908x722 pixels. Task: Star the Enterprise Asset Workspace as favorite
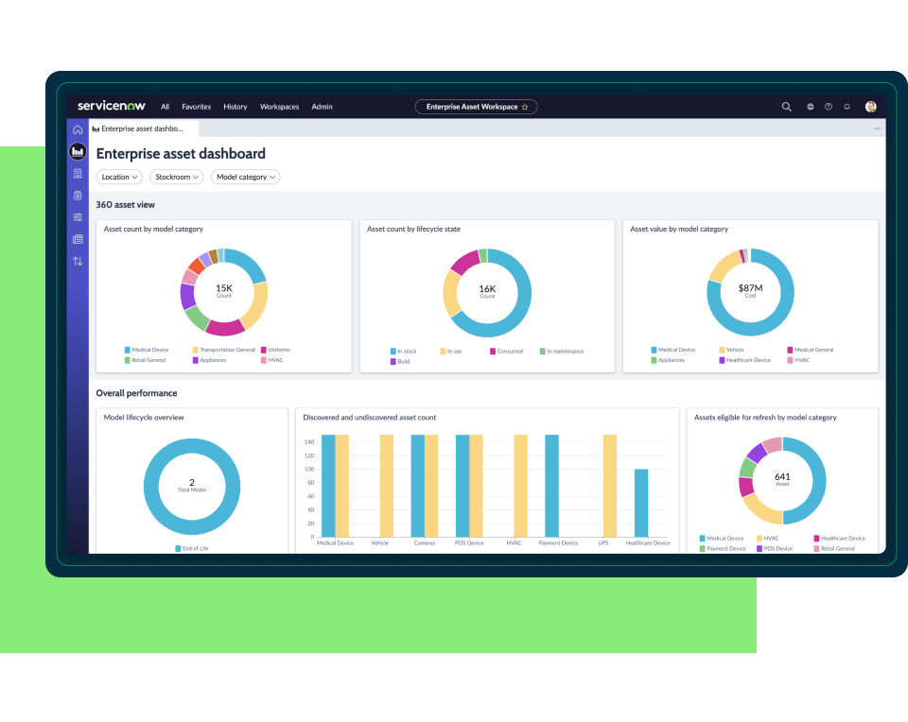tap(526, 107)
